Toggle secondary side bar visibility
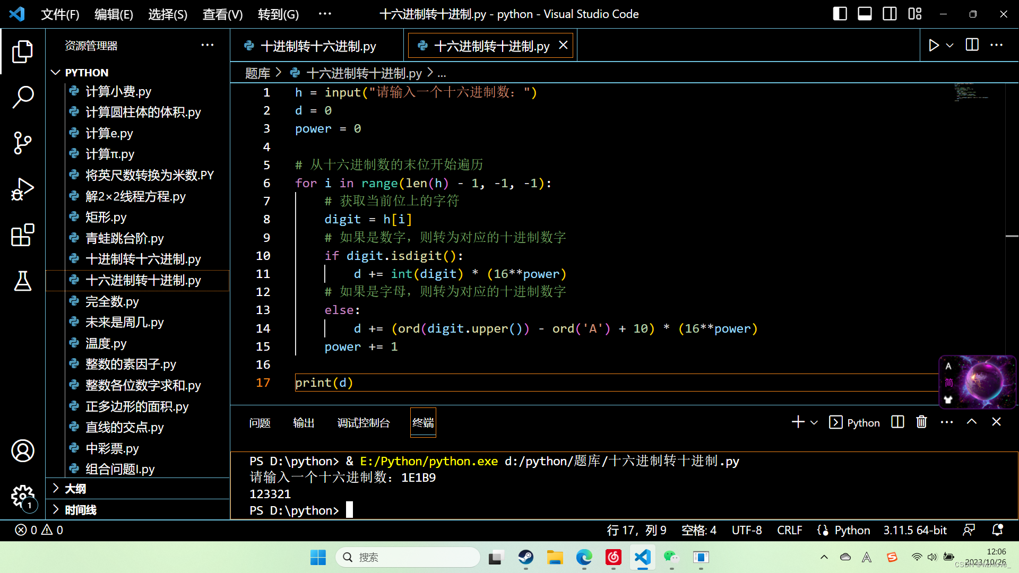Screen dimensions: 1019x573 [x=890, y=14]
